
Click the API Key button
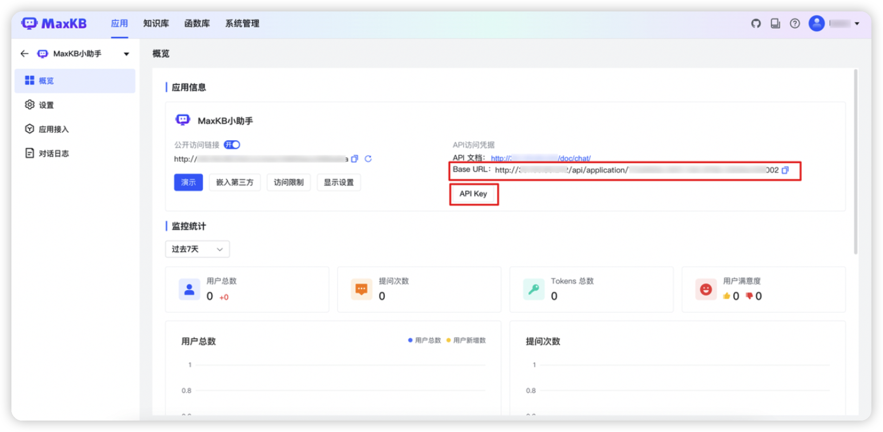(x=473, y=194)
